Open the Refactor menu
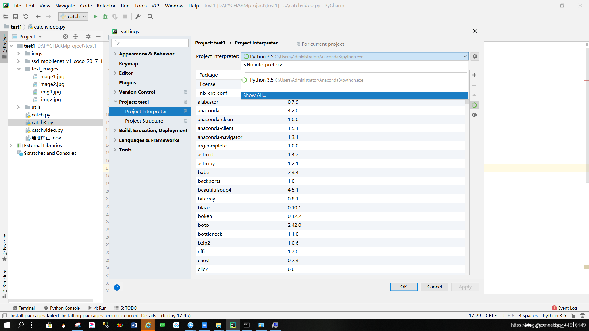Image resolution: width=589 pixels, height=331 pixels. [106, 6]
